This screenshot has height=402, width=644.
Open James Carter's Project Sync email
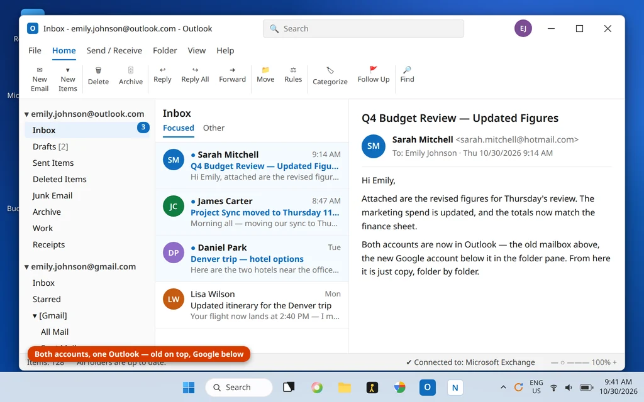point(252,212)
